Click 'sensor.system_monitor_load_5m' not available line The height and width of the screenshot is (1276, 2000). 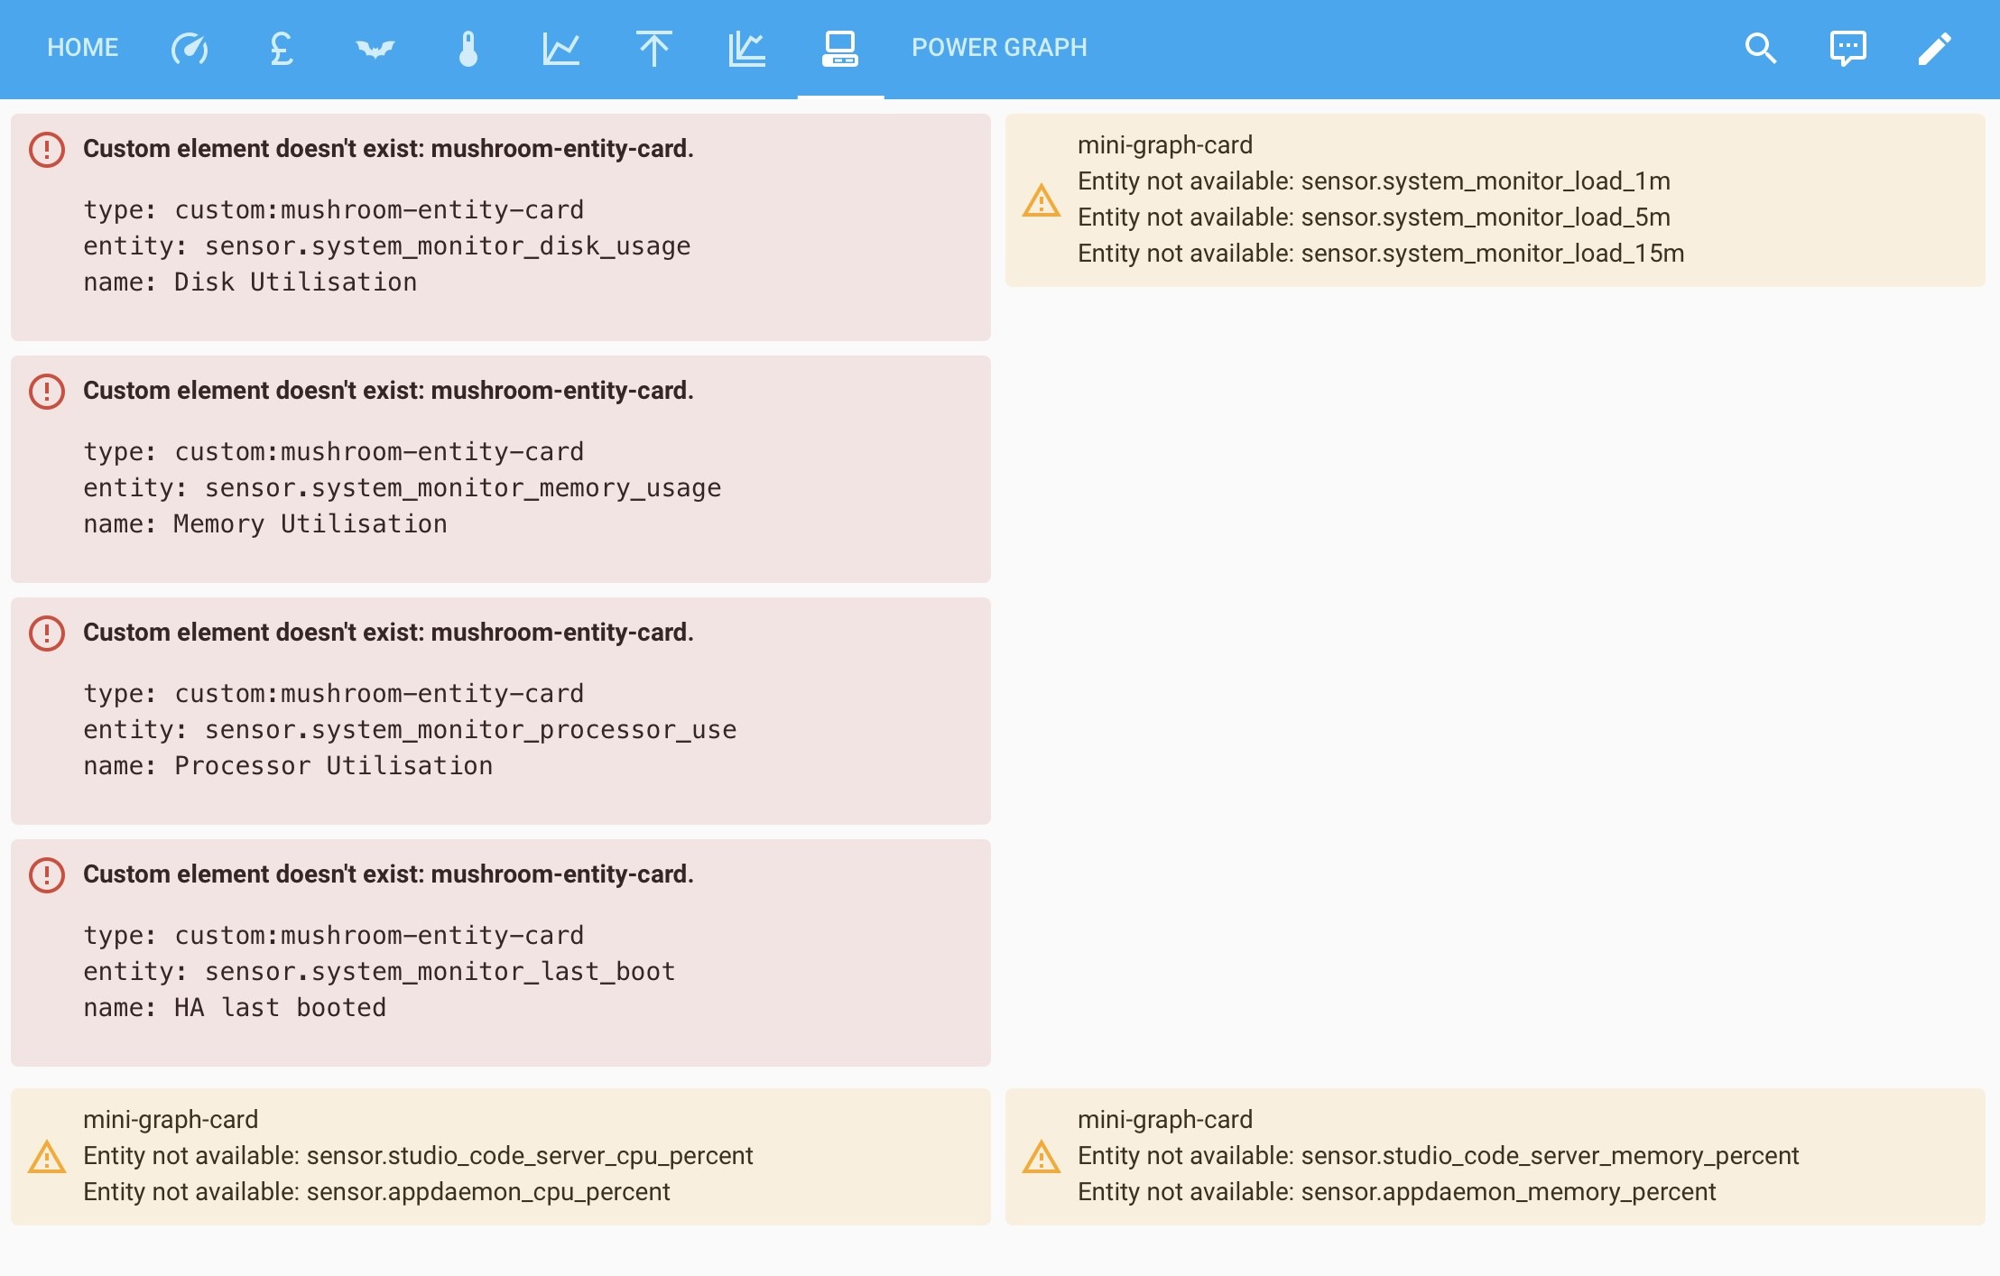click(x=1374, y=217)
